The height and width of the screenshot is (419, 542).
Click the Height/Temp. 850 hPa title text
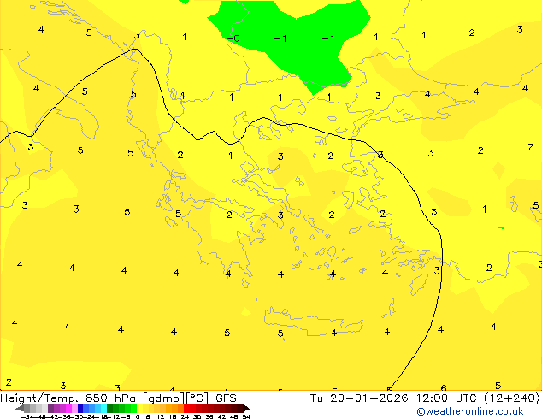click(68, 398)
